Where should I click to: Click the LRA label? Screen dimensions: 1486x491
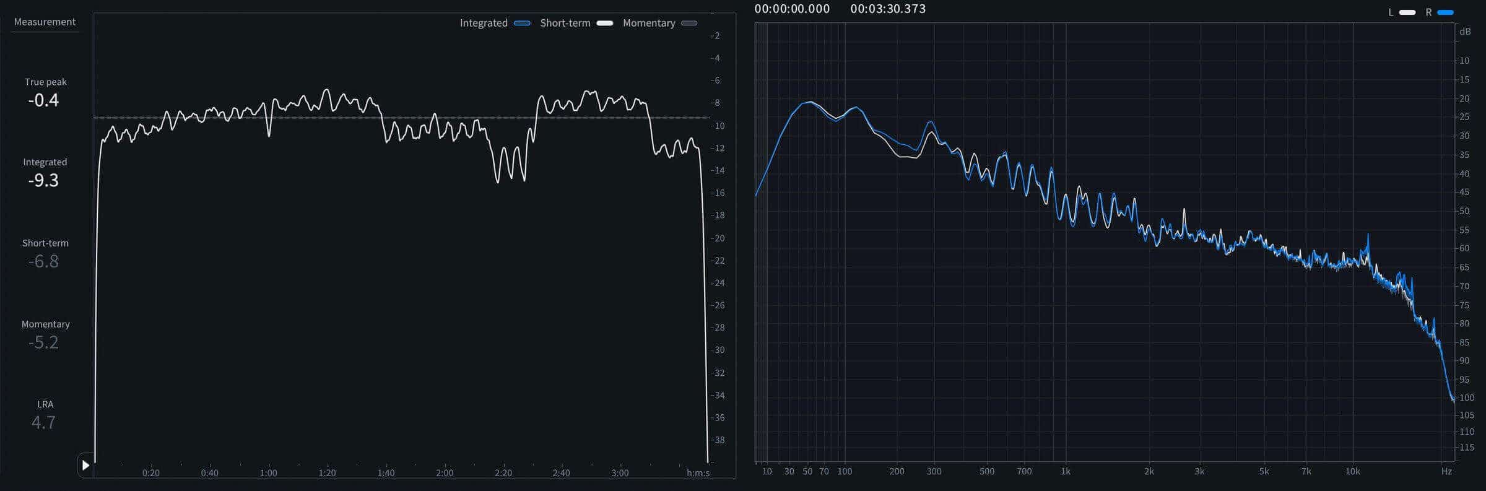(45, 404)
